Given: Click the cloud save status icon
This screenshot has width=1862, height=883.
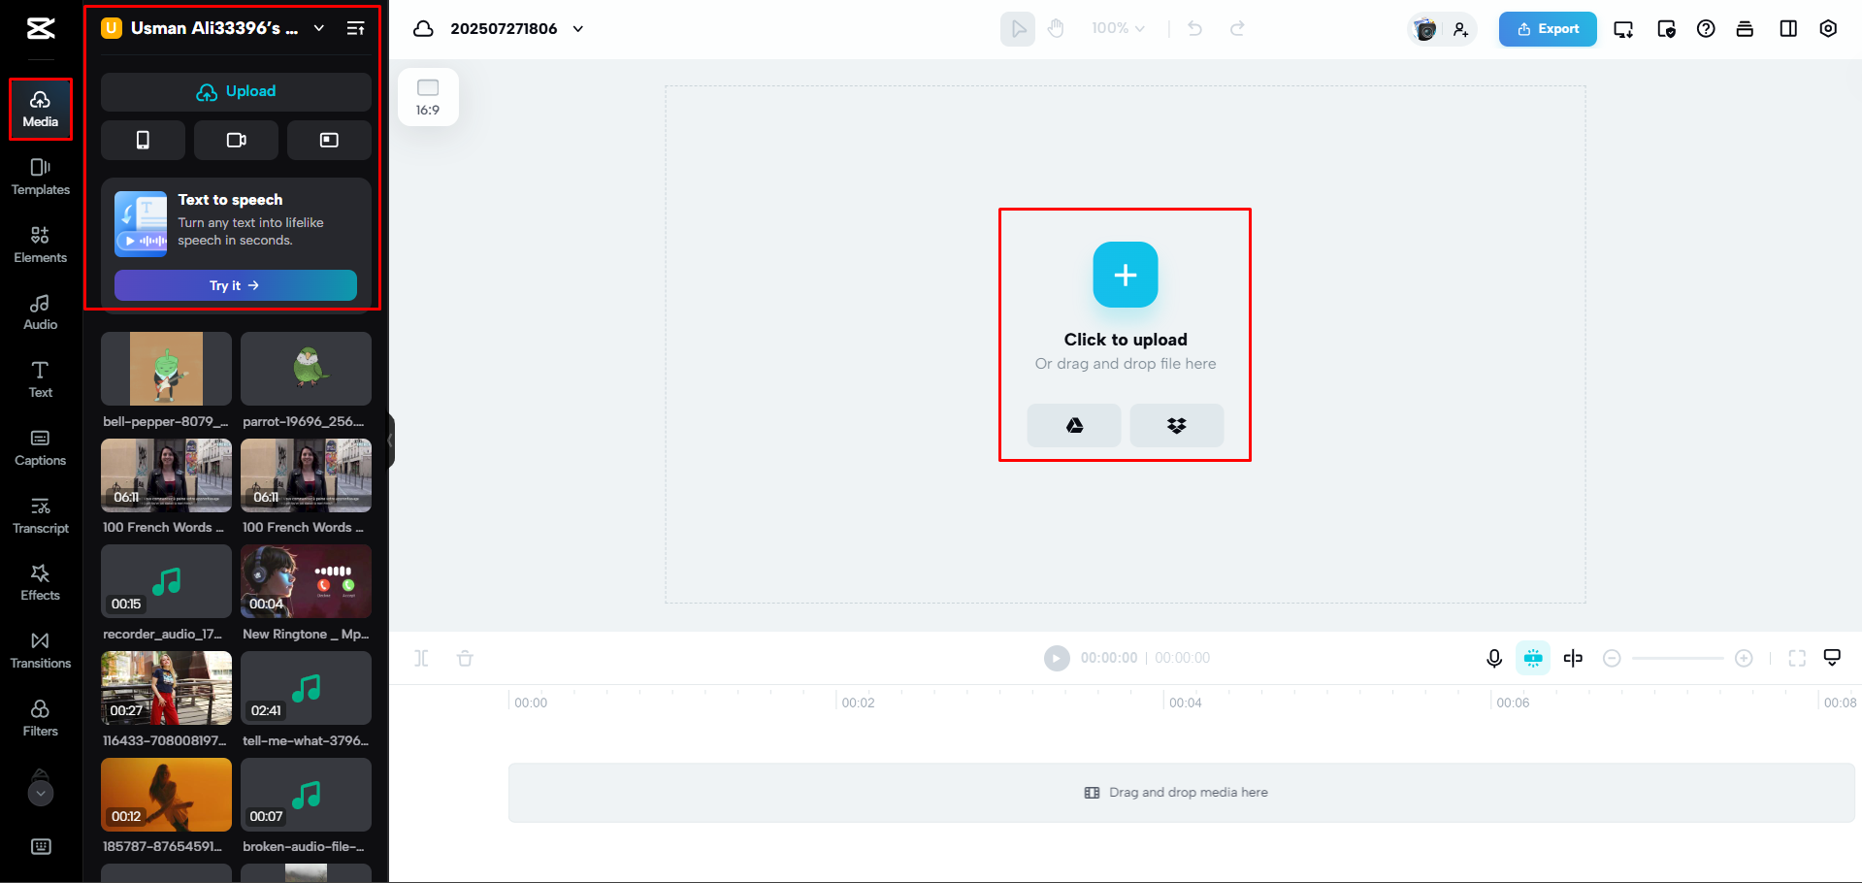Looking at the screenshot, I should pyautogui.click(x=423, y=29).
